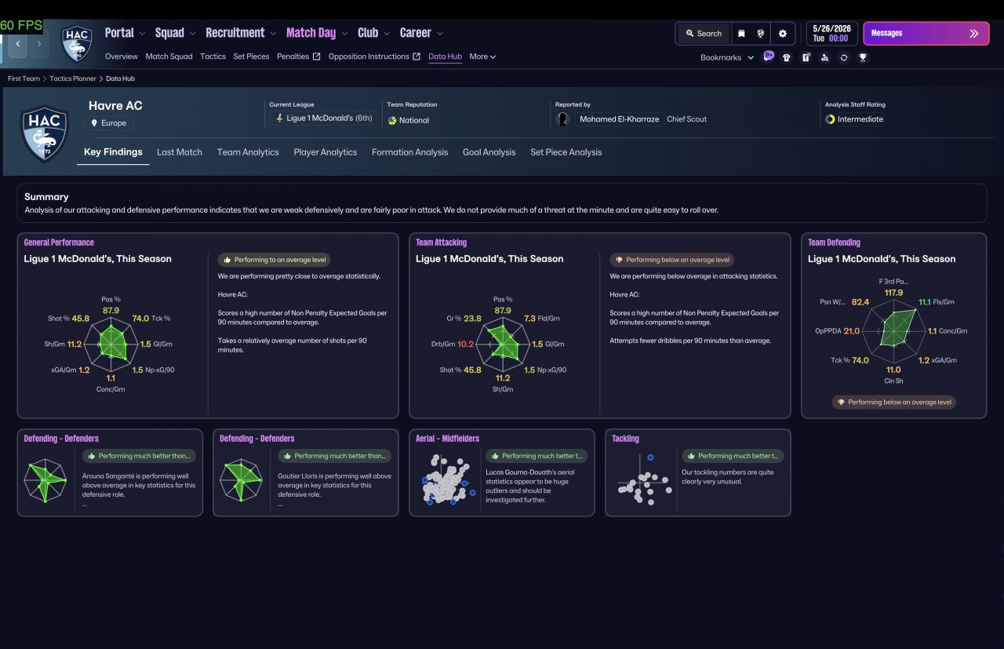Click the Europe location tag
The width and height of the screenshot is (1004, 649).
[110, 123]
